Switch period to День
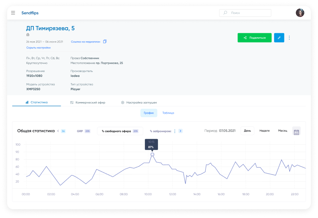This screenshot has width=318, height=218. (x=247, y=131)
